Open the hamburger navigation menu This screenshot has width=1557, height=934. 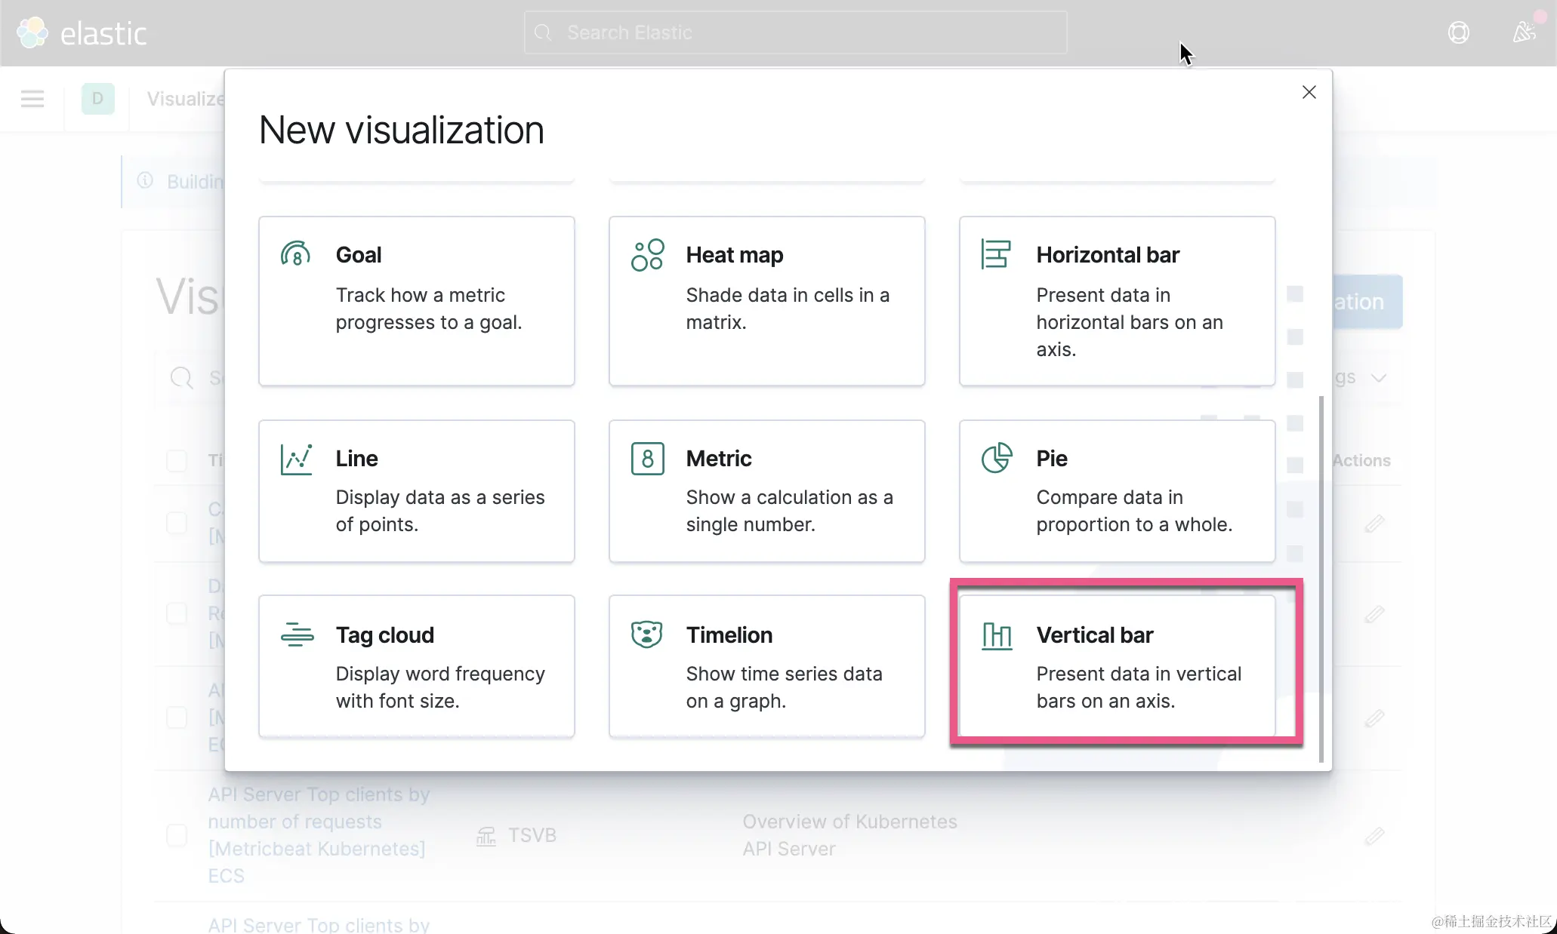pos(32,99)
